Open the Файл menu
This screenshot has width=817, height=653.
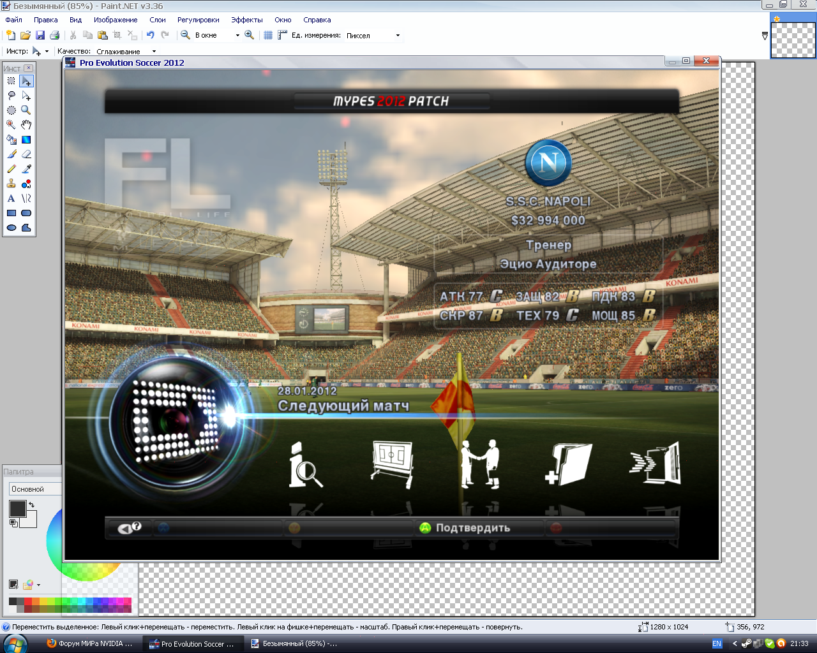coord(13,20)
